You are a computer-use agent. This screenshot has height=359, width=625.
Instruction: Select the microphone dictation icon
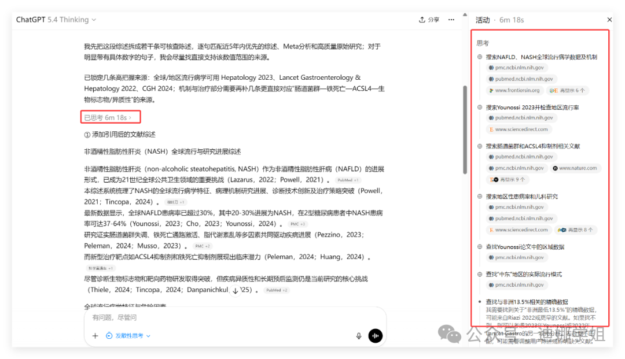(x=359, y=335)
